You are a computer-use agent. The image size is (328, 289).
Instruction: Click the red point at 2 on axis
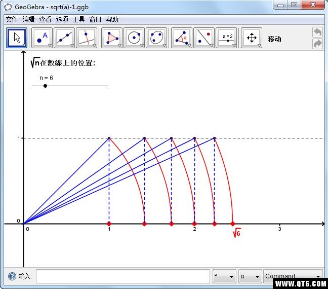[194, 224]
